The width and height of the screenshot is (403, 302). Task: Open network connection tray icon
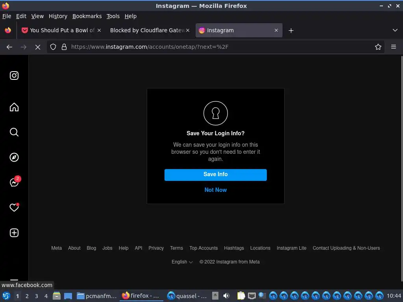click(251, 296)
